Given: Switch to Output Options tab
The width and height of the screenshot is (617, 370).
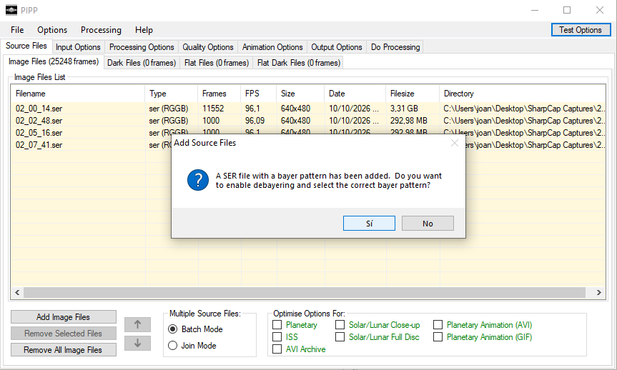Looking at the screenshot, I should point(337,47).
